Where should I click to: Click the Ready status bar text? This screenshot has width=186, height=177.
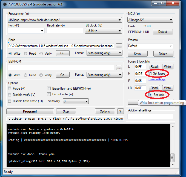[x=8, y=172]
